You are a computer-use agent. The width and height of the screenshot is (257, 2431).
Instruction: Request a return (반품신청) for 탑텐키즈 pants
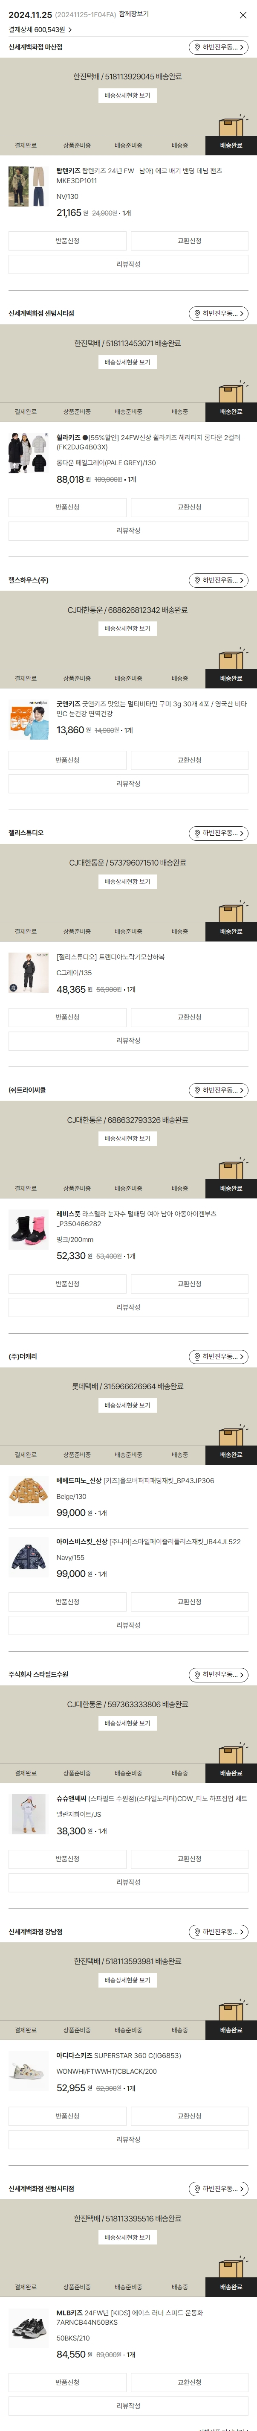(x=67, y=241)
